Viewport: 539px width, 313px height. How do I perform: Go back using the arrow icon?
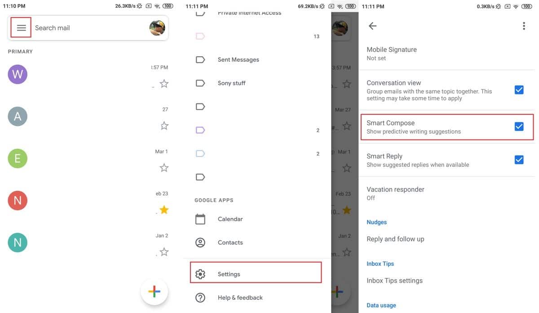tap(372, 26)
